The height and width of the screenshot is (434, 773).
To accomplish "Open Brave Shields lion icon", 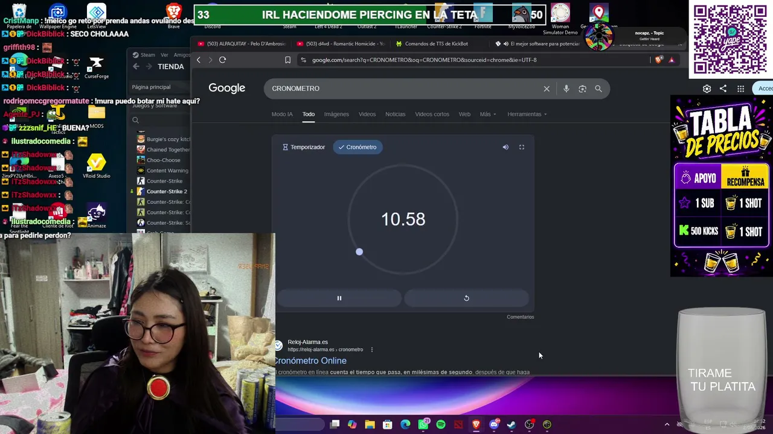I will [x=659, y=60].
